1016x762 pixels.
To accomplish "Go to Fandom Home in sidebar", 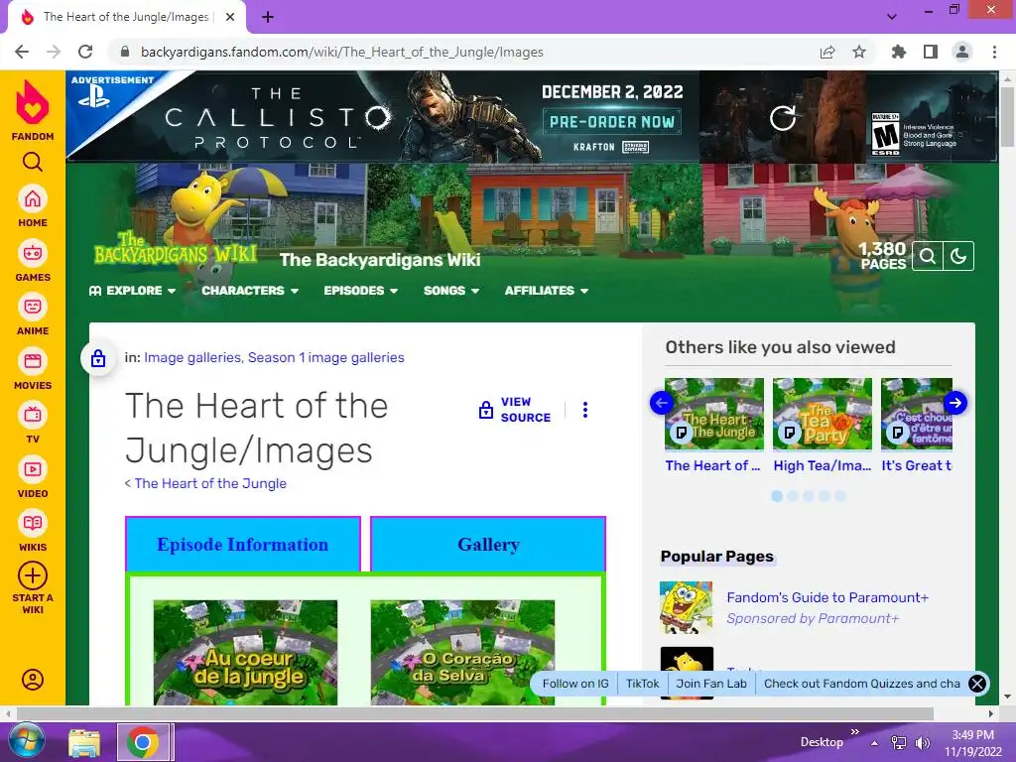I will pyautogui.click(x=33, y=206).
